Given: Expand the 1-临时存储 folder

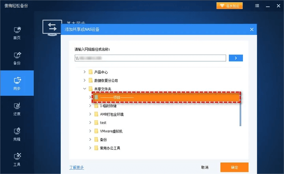Looking at the screenshot, I should [90, 106].
